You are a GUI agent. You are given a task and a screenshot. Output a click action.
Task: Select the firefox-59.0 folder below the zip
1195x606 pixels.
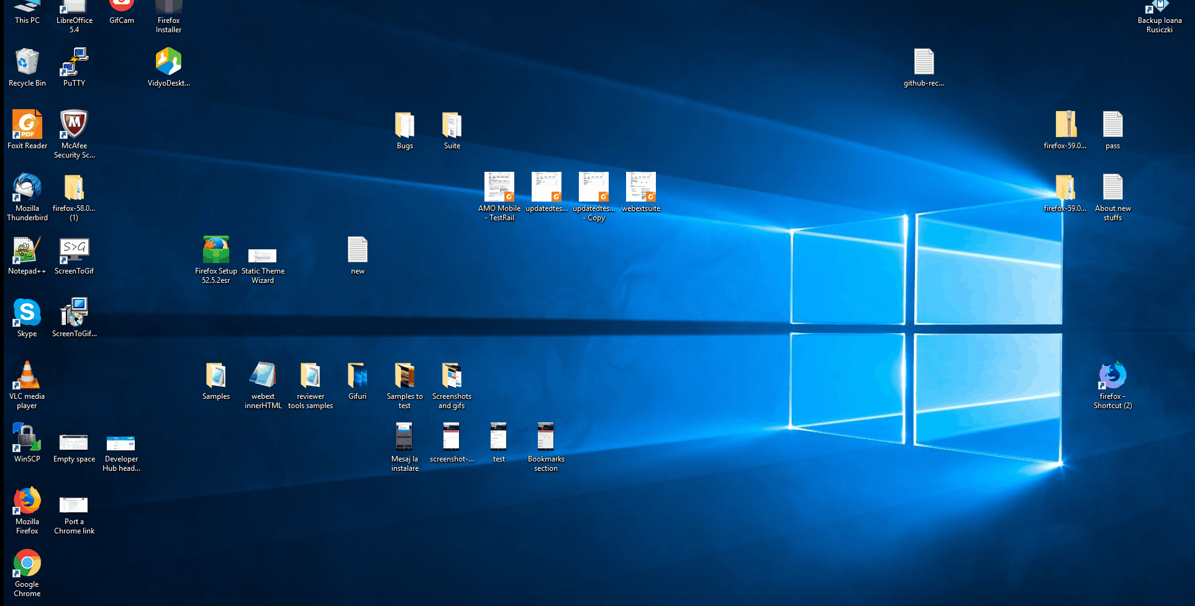tap(1065, 193)
